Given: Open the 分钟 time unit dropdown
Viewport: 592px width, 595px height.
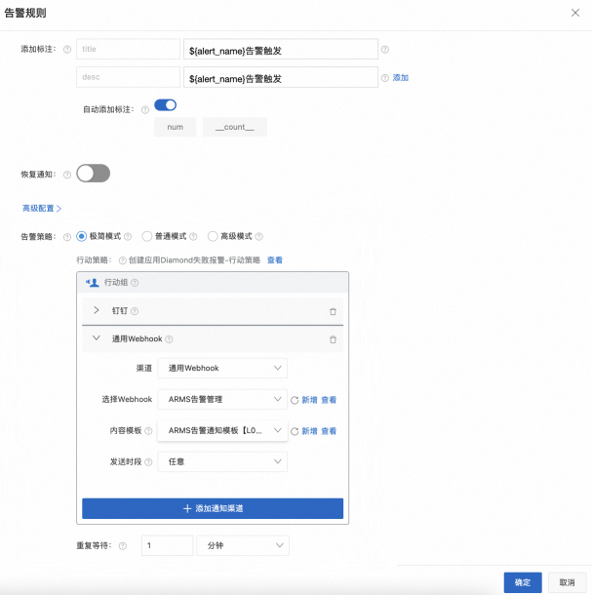Looking at the screenshot, I should [243, 545].
